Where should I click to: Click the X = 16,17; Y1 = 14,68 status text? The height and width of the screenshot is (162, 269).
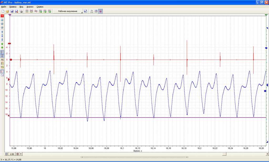(11, 160)
